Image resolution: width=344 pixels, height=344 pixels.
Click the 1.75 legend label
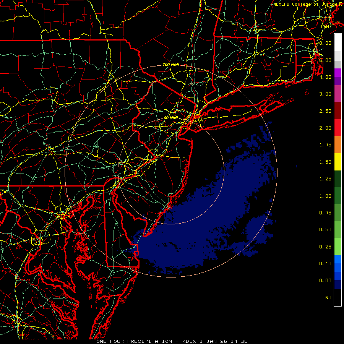pos(325,145)
